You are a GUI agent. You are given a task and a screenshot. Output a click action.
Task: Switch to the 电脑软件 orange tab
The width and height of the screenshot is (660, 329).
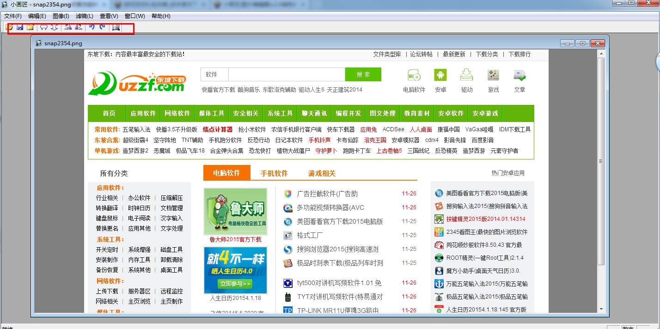[x=227, y=173]
